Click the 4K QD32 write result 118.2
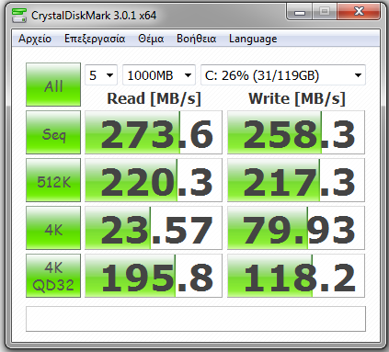Viewport: 389px width, 352px height. pos(296,276)
